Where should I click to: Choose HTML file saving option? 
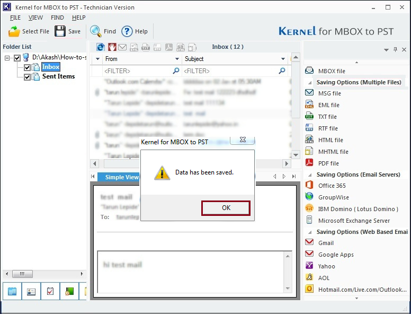pyautogui.click(x=330, y=140)
